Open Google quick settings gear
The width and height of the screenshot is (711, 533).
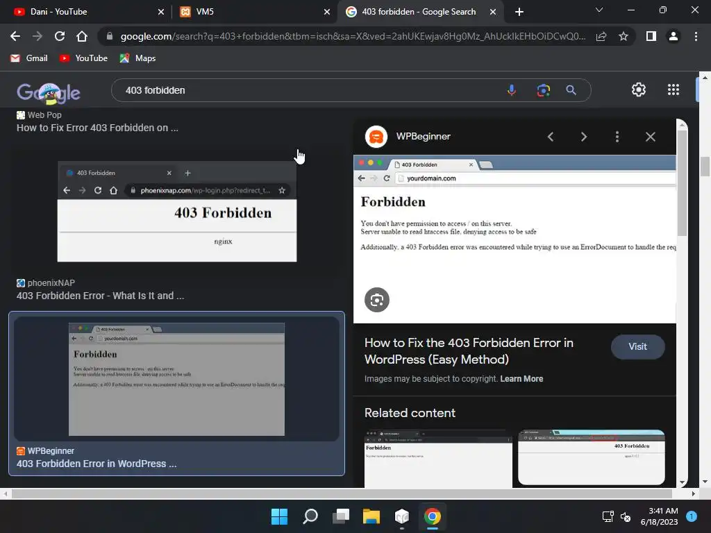pos(639,90)
